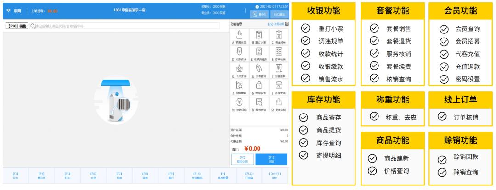Click the clock icon beside the date
The height and width of the screenshot is (190, 496).
pos(257,6)
